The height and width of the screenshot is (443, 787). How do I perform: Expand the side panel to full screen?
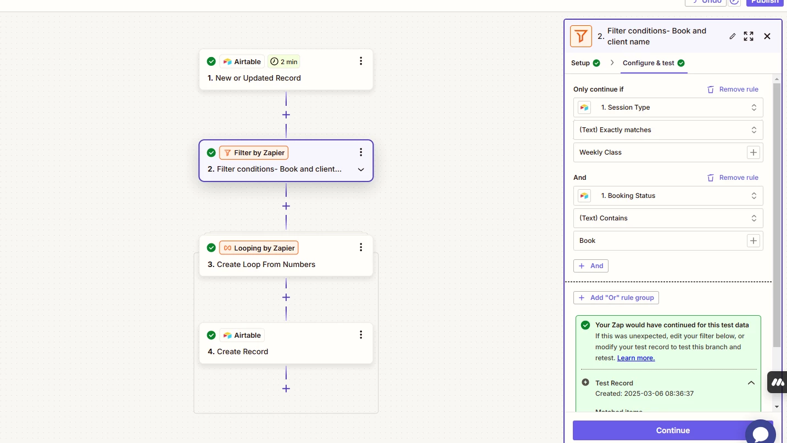[x=749, y=36]
